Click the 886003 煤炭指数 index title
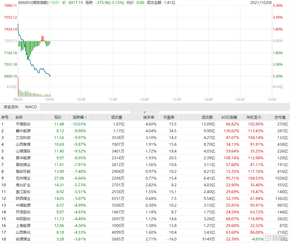Screen dimensions: 290x243 [33, 3]
